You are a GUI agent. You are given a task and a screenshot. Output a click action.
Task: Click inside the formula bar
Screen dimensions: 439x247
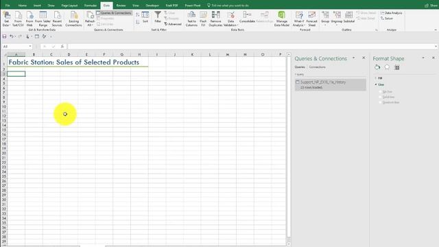[x=250, y=47]
